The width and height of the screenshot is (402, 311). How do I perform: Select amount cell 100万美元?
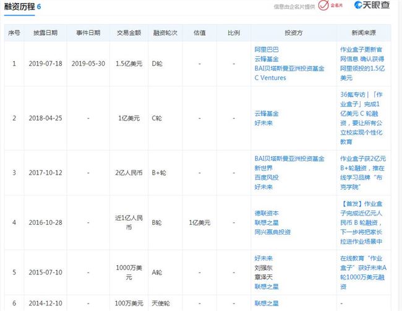tap(129, 304)
